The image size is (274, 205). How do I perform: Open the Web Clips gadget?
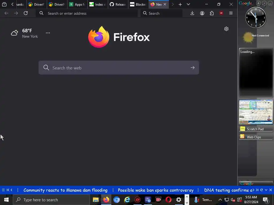tap(256, 137)
